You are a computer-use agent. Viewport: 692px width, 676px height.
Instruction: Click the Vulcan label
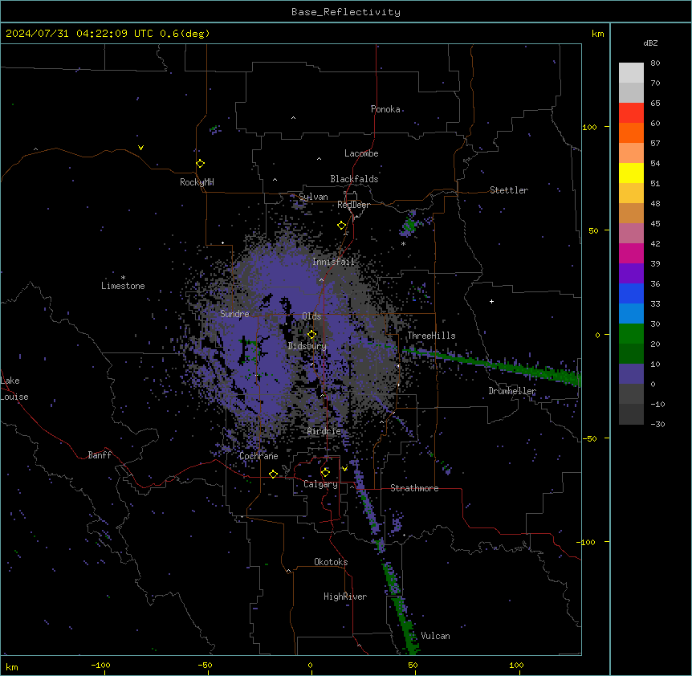pyautogui.click(x=435, y=636)
